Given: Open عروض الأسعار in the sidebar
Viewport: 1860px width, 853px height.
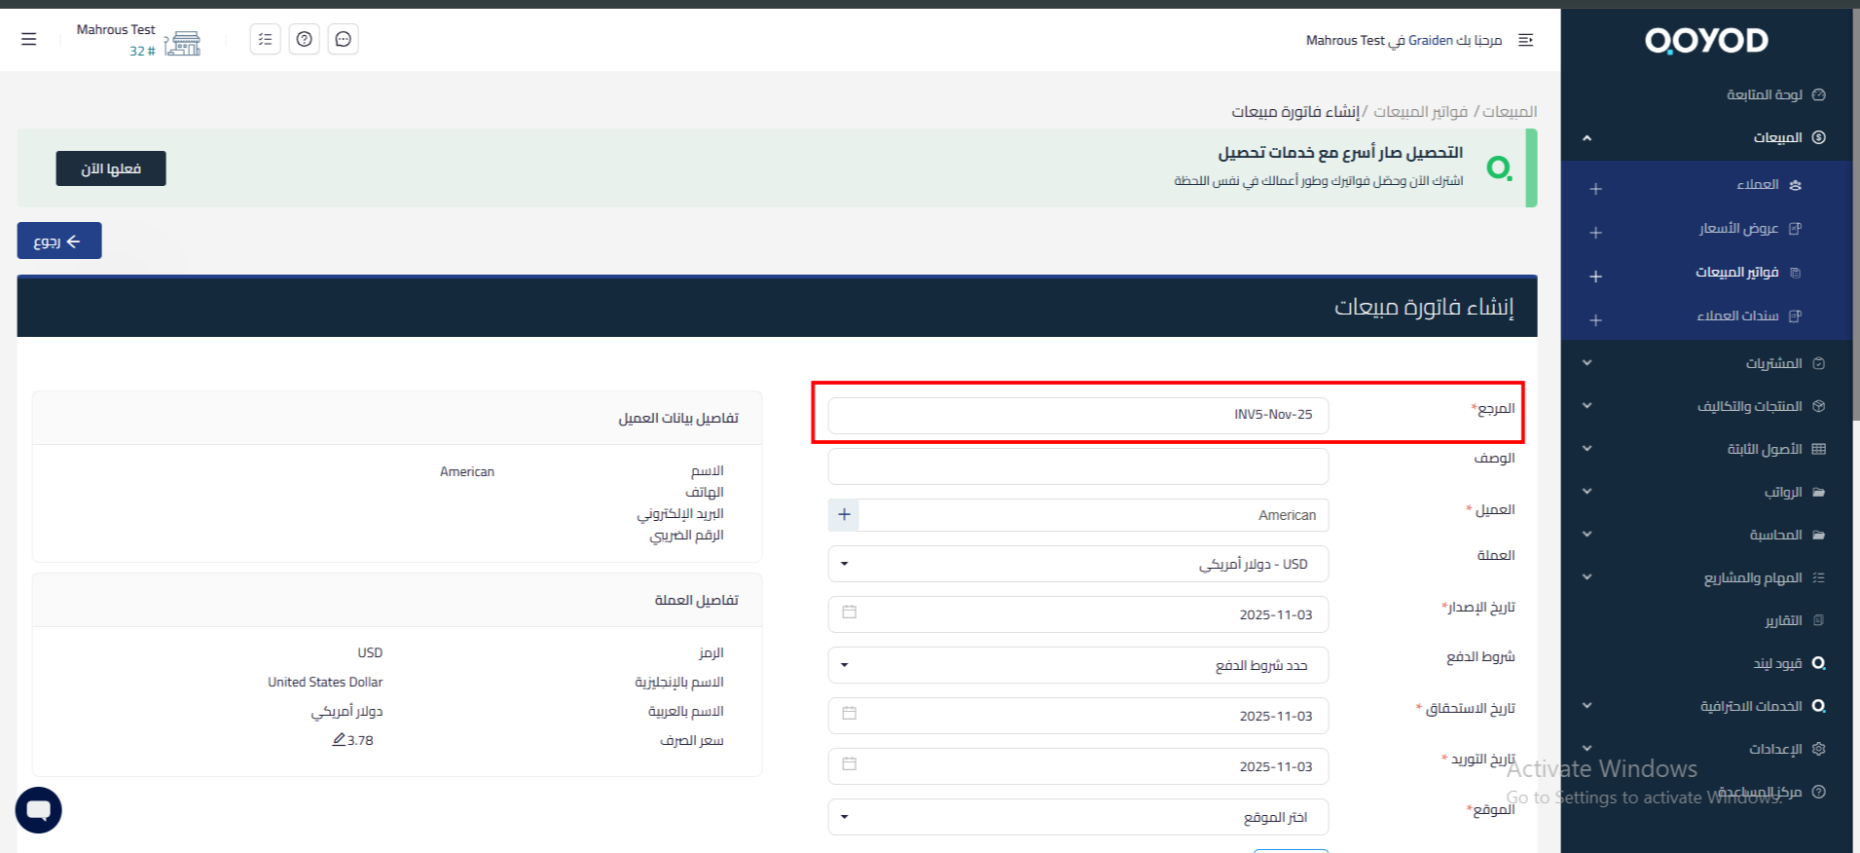Looking at the screenshot, I should pos(1738,228).
